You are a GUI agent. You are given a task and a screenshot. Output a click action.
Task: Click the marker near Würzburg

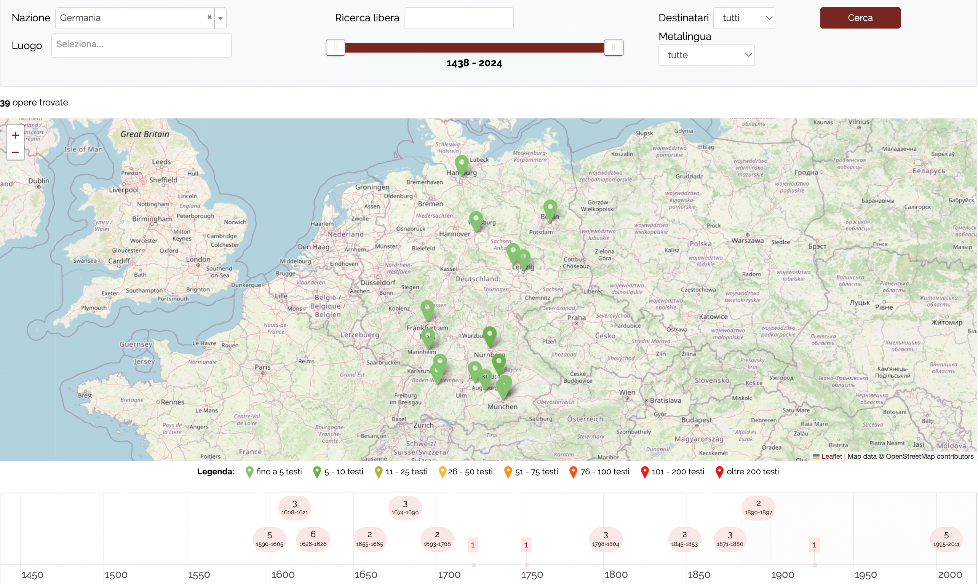[490, 336]
